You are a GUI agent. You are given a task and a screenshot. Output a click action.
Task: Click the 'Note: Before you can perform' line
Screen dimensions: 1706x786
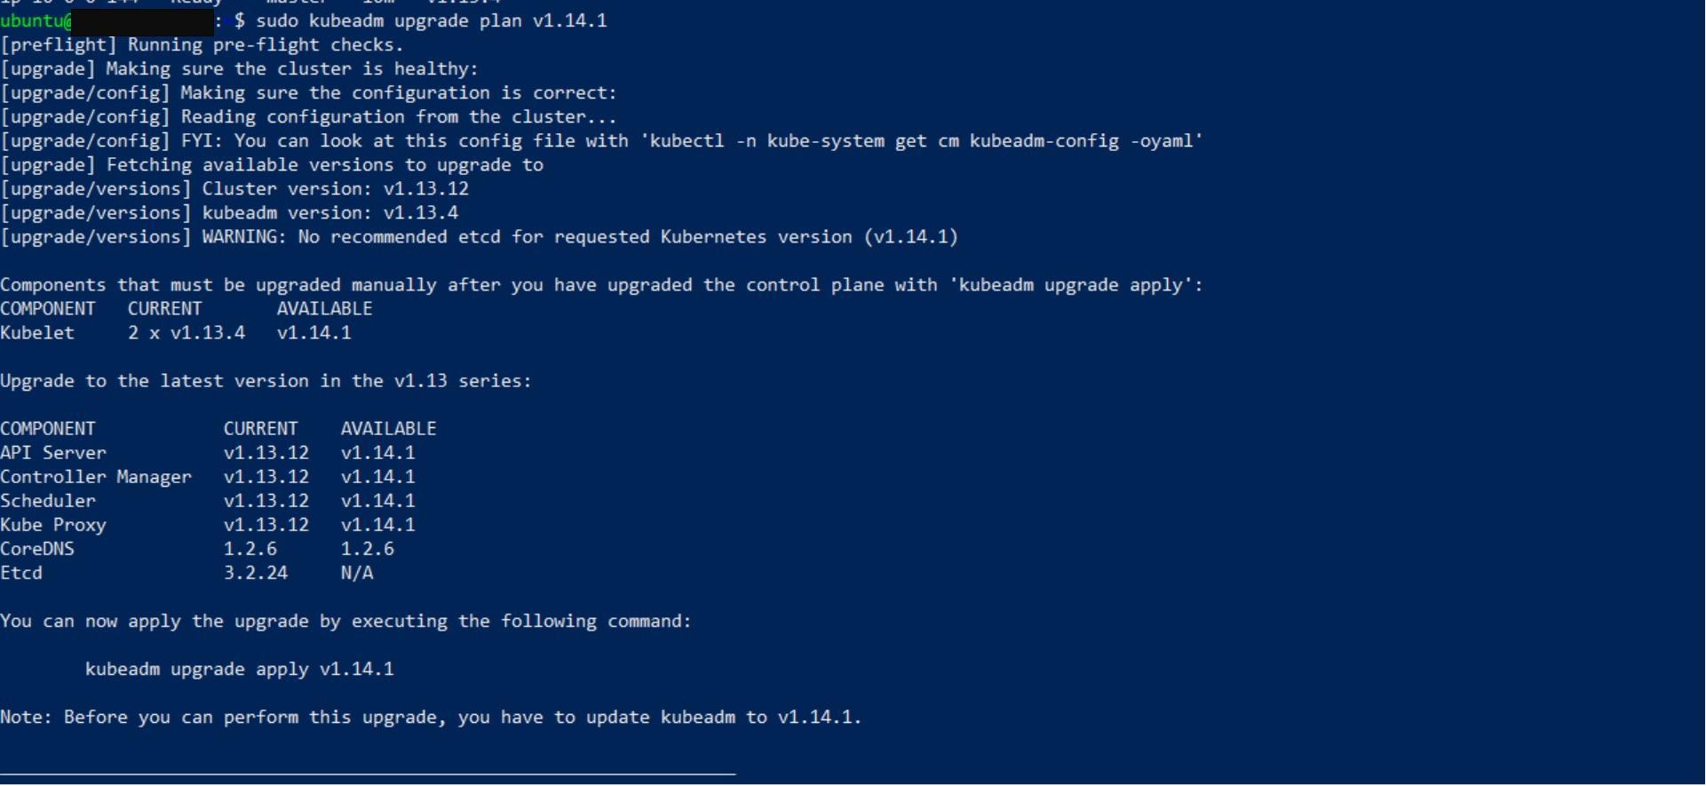431,716
